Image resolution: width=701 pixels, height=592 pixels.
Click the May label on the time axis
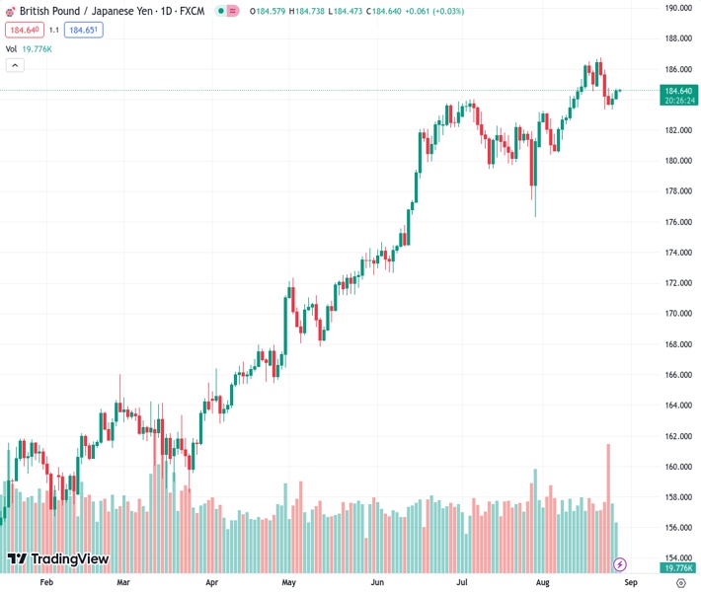pos(288,583)
